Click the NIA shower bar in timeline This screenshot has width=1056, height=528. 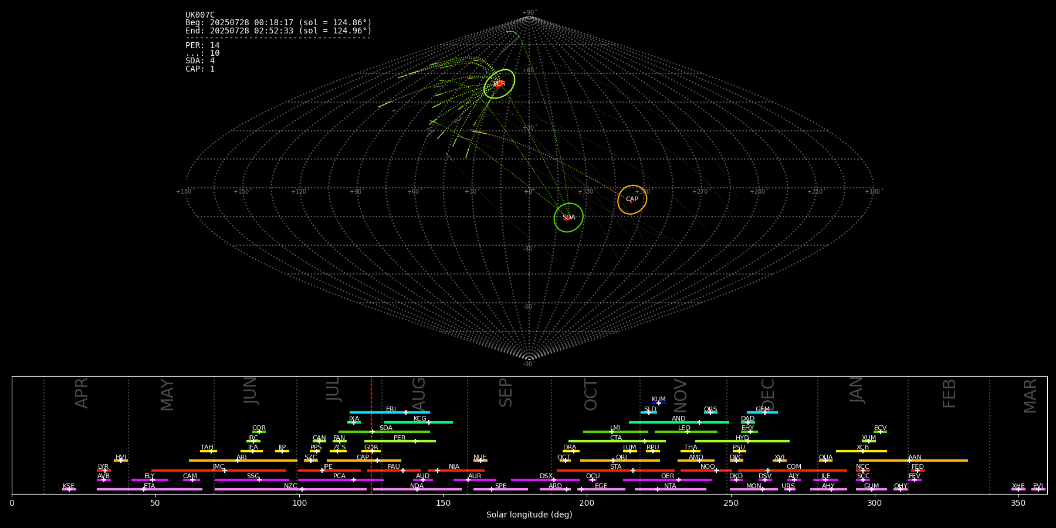(x=456, y=471)
